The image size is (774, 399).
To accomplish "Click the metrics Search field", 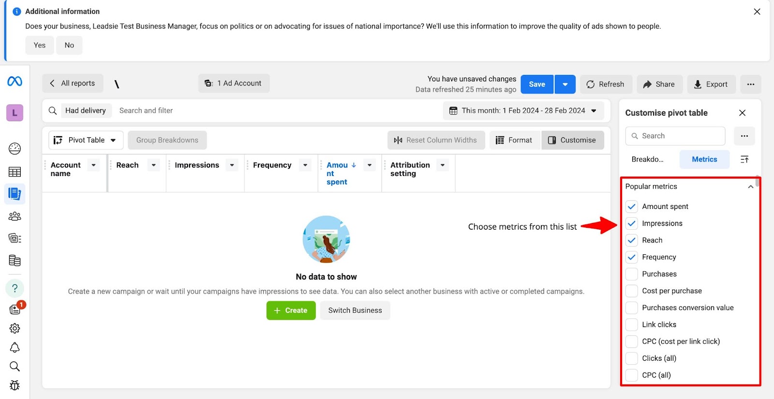I will point(675,136).
